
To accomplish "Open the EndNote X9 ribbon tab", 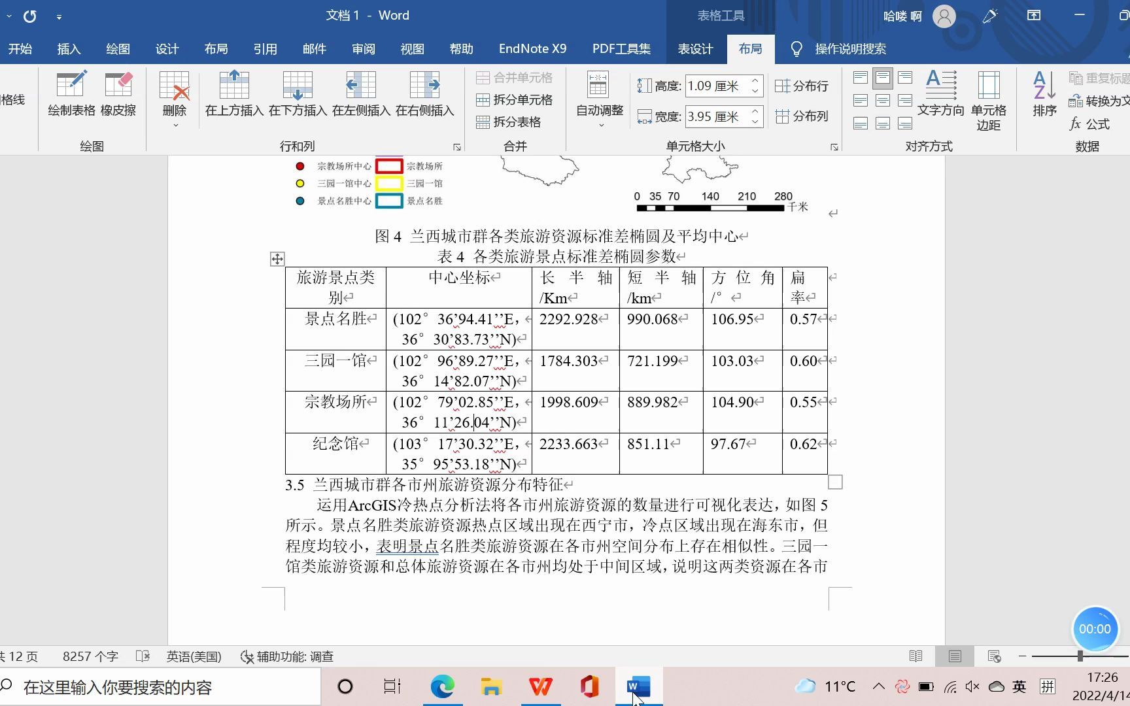I will pyautogui.click(x=532, y=48).
